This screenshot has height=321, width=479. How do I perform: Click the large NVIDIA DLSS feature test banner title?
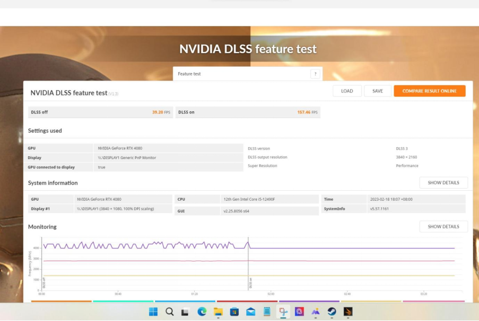pos(248,49)
